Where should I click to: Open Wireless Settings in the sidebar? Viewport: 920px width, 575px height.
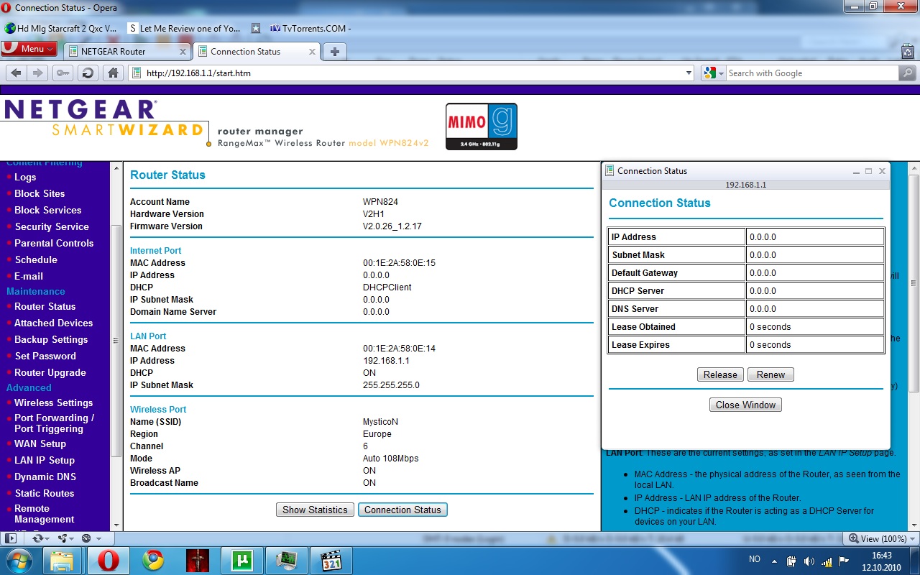[53, 402]
